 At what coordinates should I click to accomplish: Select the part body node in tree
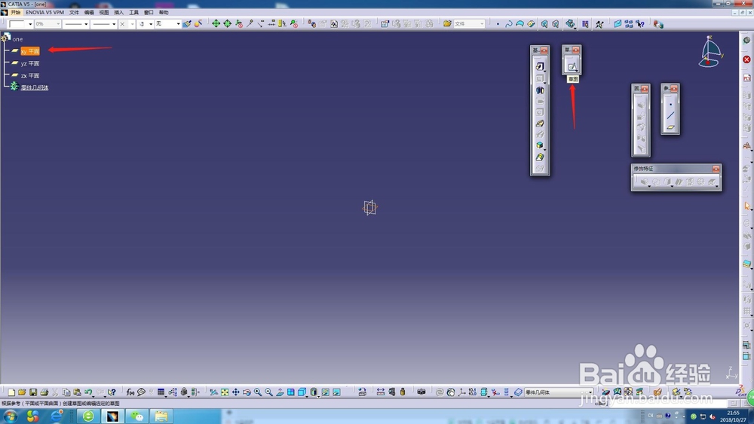(35, 87)
